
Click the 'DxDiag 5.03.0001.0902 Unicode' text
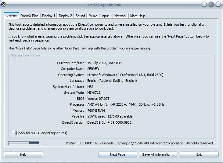pyautogui.click(x=90, y=143)
